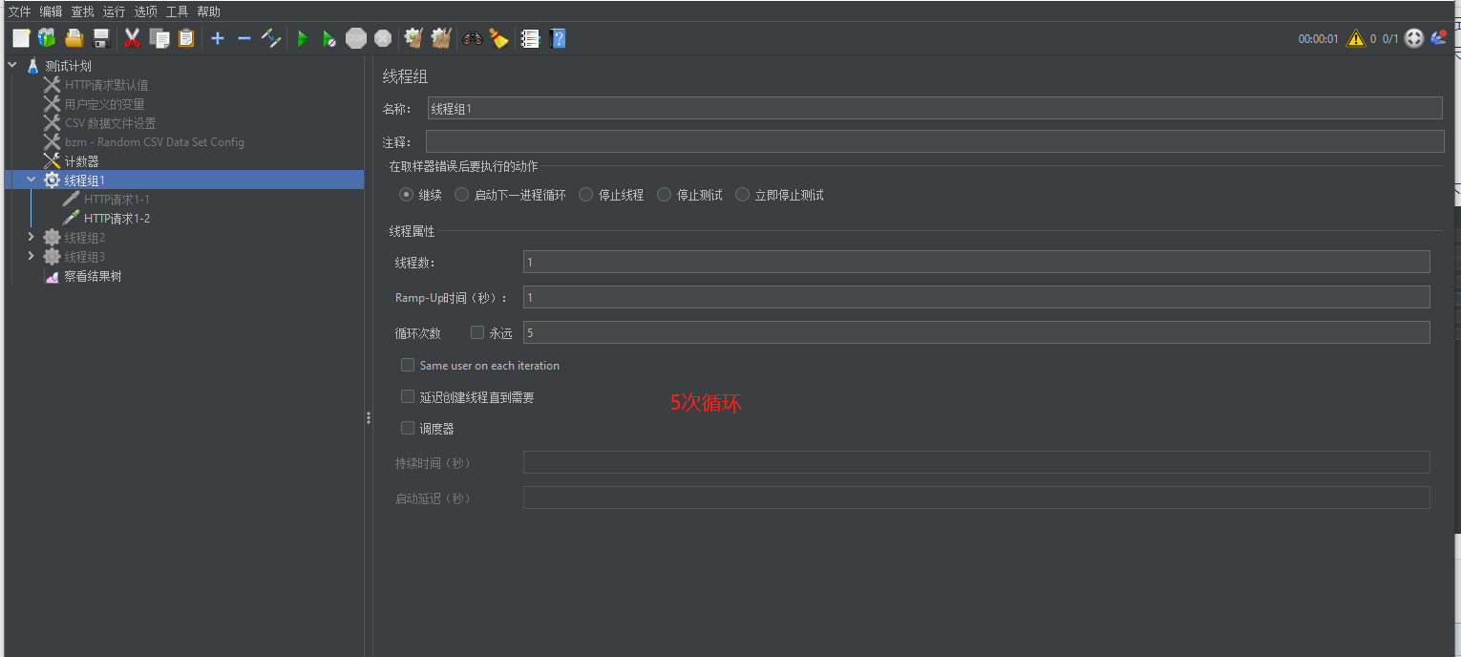This screenshot has height=657, width=1461.
Task: Click the Shutdown gray X icon
Action: click(383, 38)
